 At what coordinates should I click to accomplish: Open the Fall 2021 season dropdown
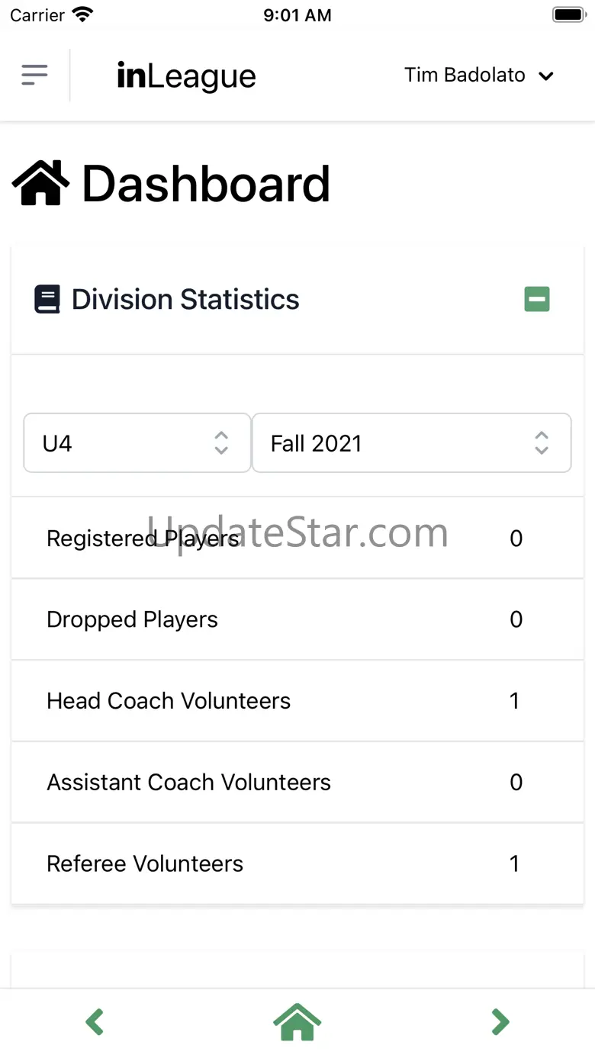(x=411, y=443)
